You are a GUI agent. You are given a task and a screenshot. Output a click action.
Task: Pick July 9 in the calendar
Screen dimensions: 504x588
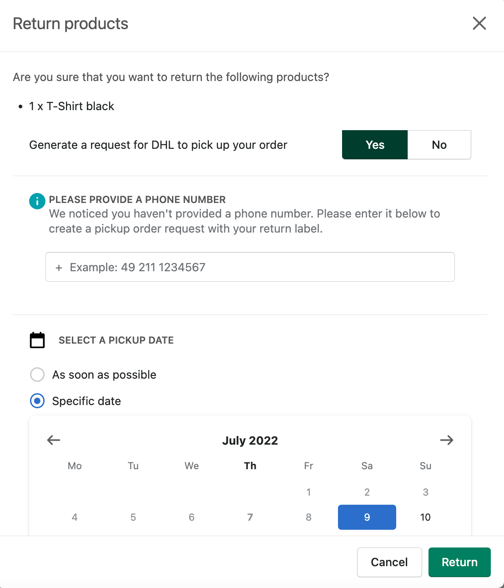pyautogui.click(x=367, y=517)
